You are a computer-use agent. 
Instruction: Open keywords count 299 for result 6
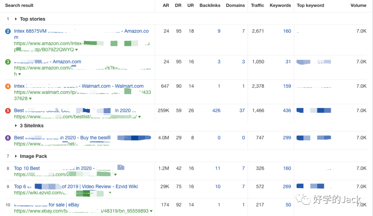coord(287,138)
